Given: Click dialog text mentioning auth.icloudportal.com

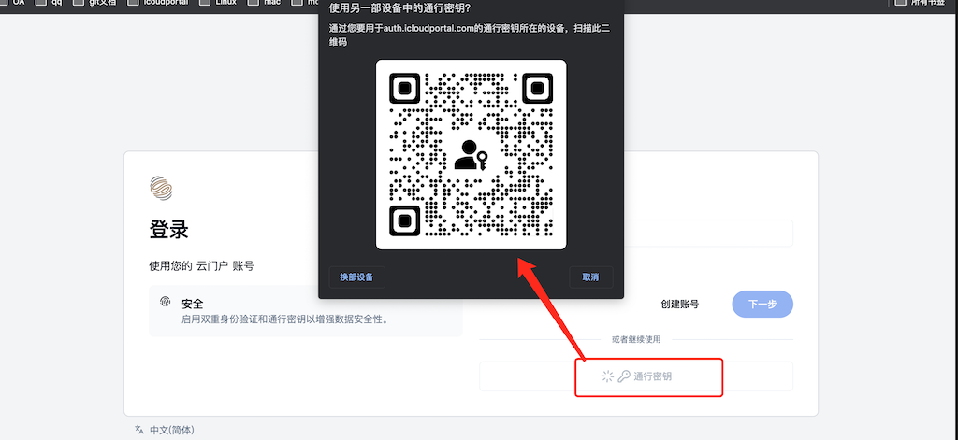Looking at the screenshot, I should pos(470,35).
